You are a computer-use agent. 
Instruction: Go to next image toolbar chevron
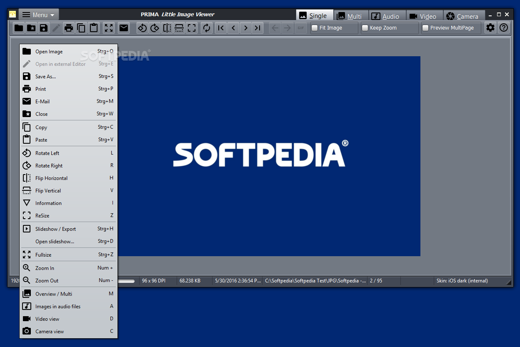pos(246,28)
